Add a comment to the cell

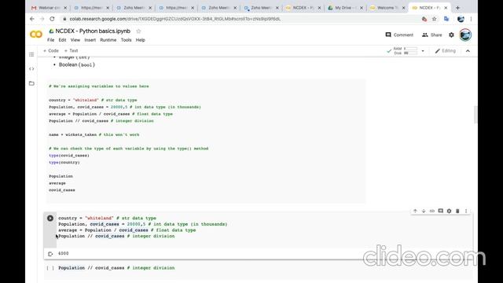click(x=440, y=211)
